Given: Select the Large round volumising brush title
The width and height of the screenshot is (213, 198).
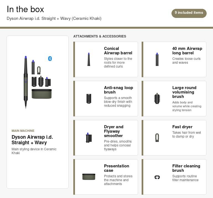Looking at the screenshot, I should tap(184, 92).
